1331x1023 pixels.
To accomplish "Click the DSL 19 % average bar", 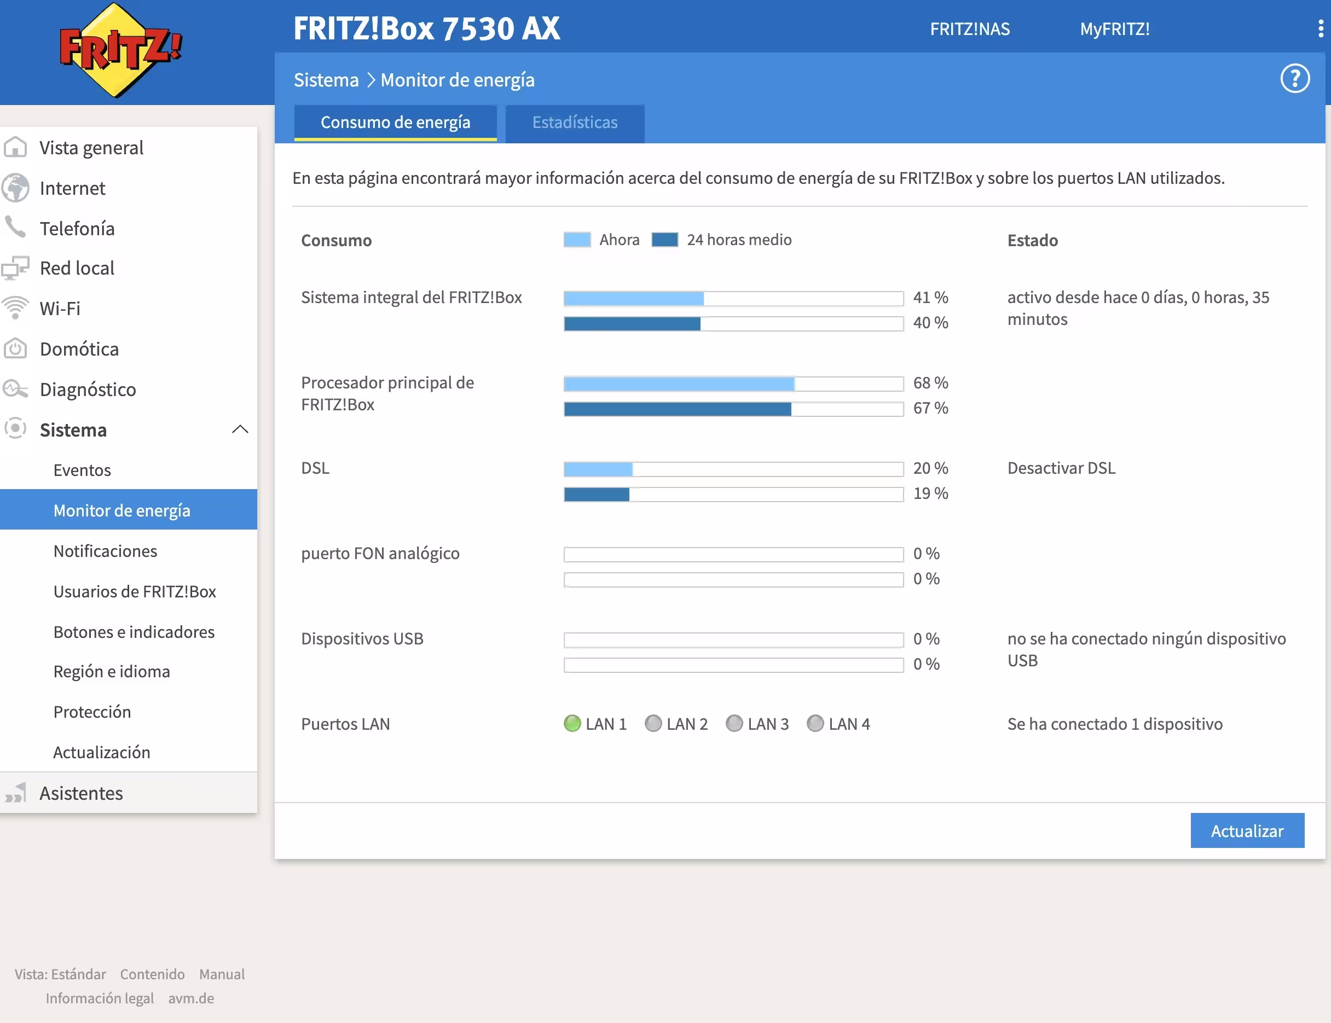I will point(733,494).
